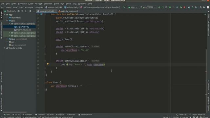This screenshot has height=118, width=210.
Task: Open Device File Explorer side tab
Action: point(208,102)
